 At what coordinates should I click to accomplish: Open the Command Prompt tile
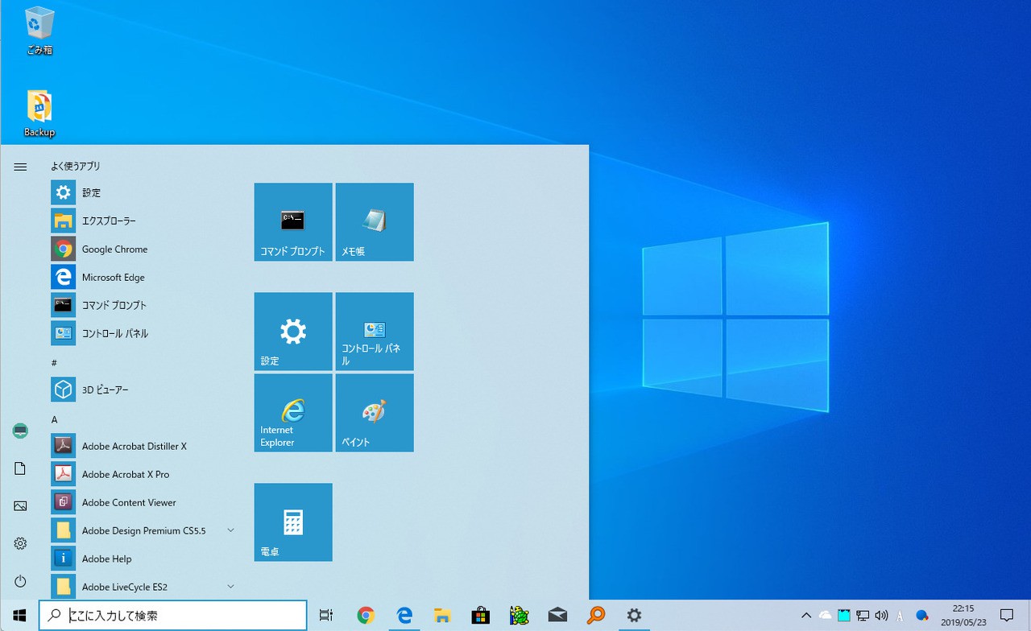[293, 221]
